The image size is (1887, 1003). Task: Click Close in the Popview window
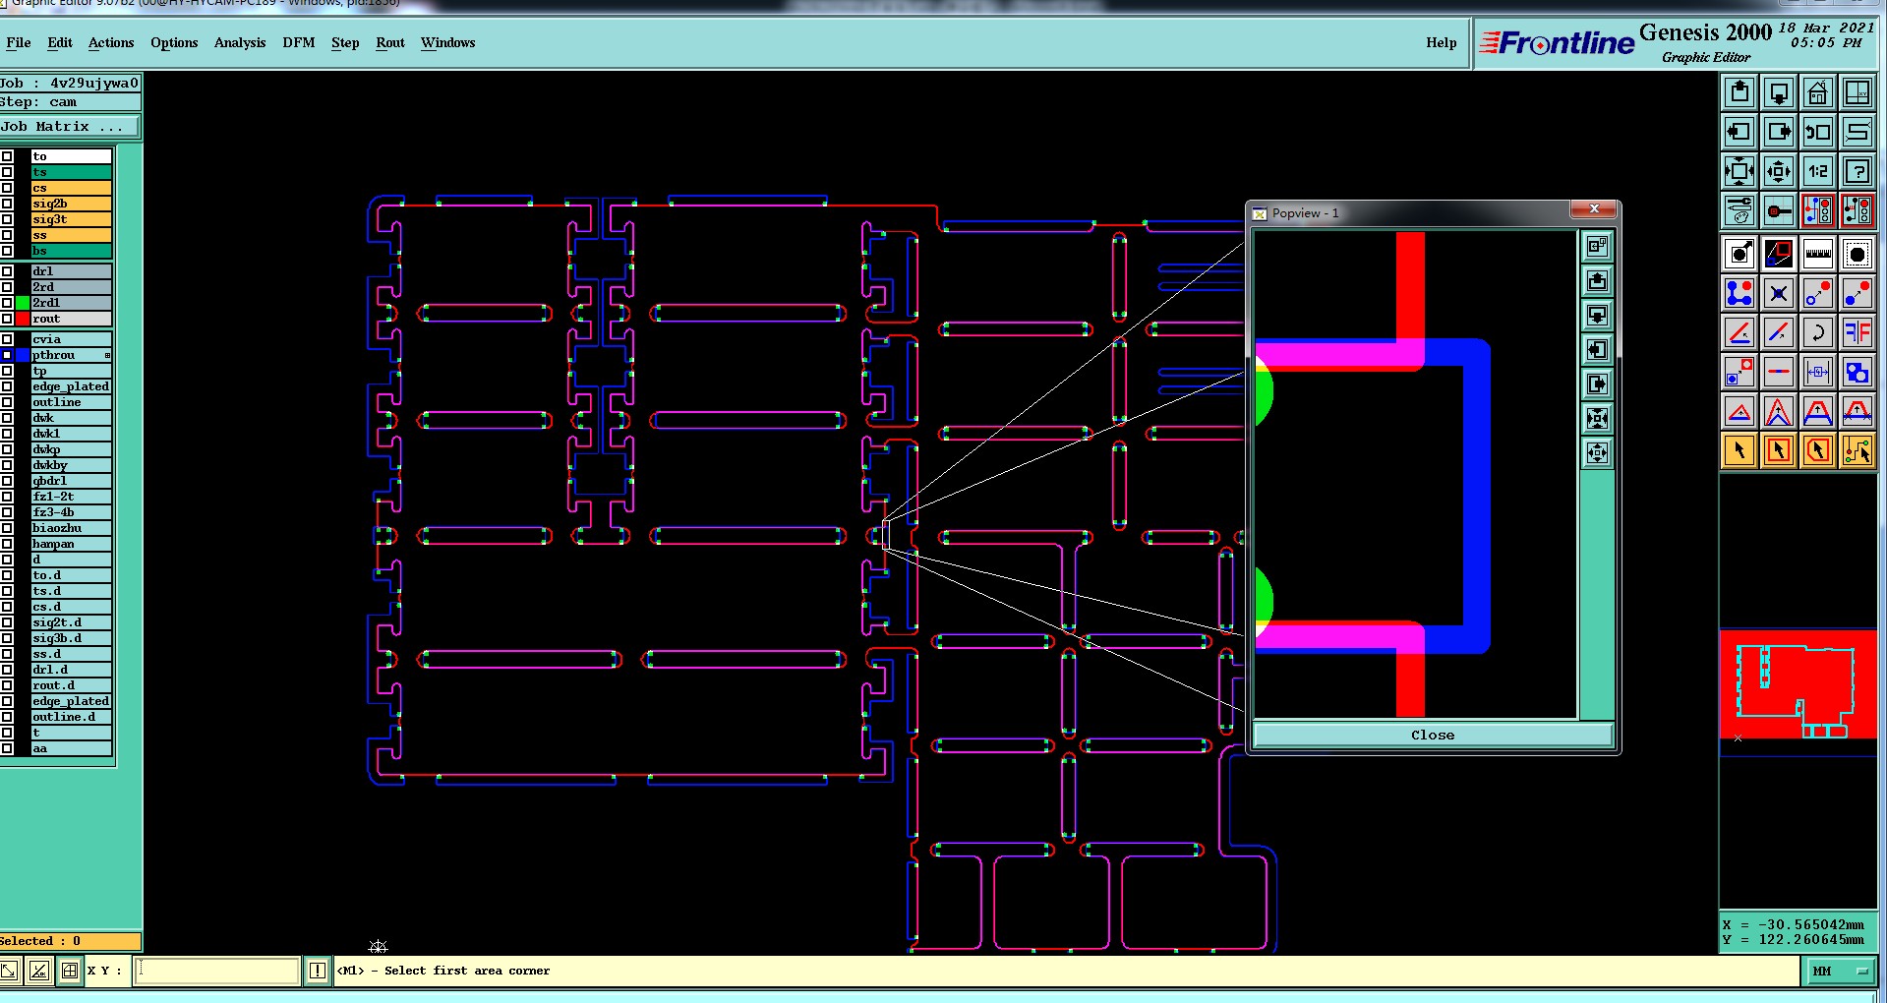[x=1433, y=735]
